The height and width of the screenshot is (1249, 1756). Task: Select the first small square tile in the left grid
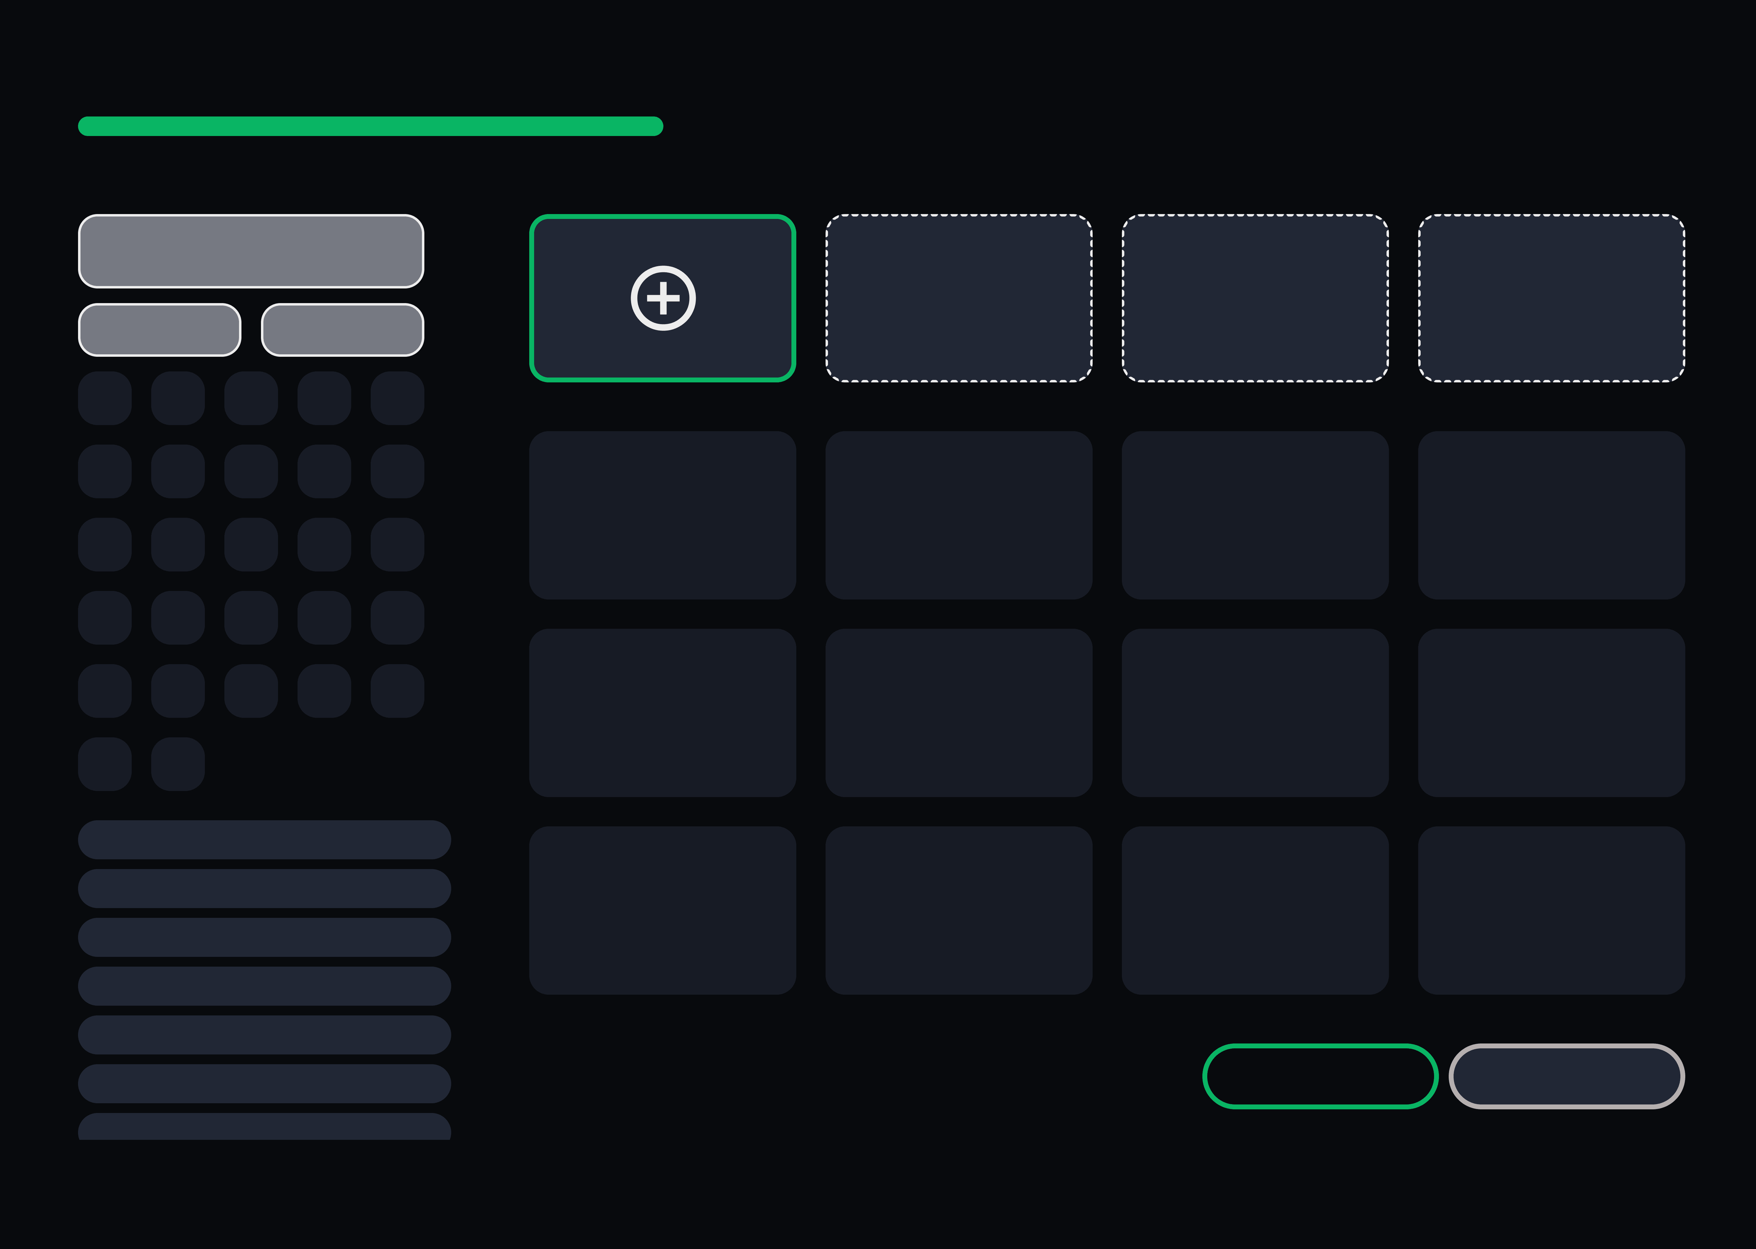[x=105, y=398]
